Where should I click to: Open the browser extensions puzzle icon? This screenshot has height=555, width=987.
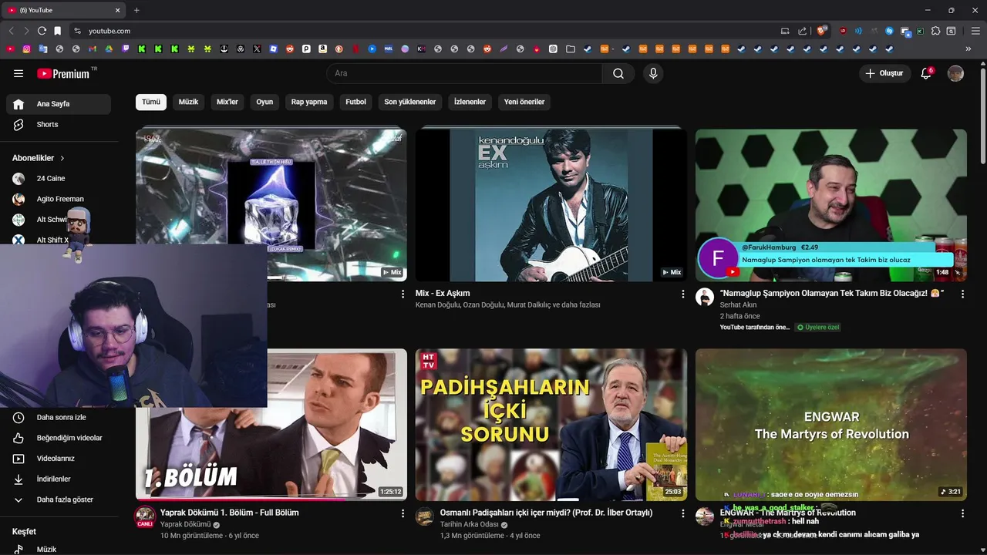[935, 31]
